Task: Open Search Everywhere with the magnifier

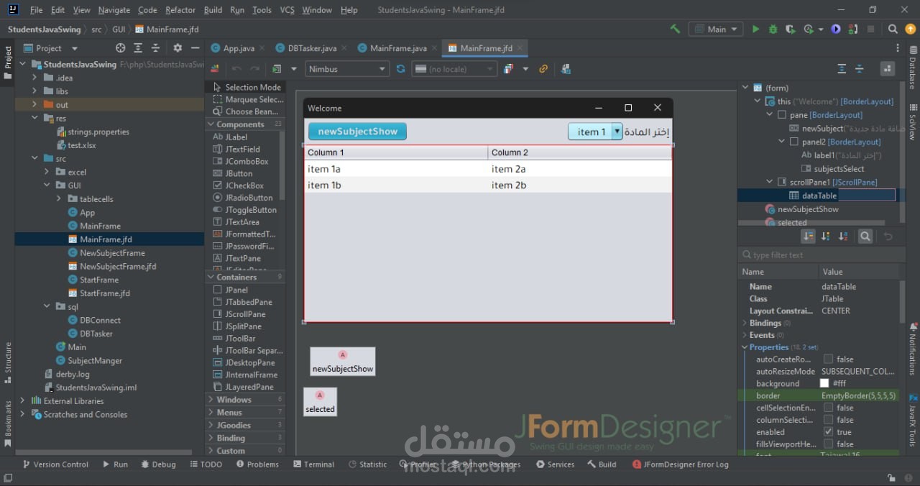Action: (x=891, y=29)
